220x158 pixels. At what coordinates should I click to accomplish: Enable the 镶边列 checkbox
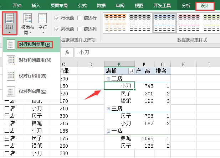click(80, 29)
